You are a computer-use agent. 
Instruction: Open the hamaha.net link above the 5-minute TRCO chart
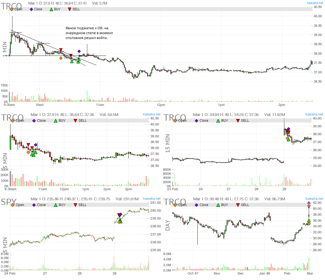[152, 114]
